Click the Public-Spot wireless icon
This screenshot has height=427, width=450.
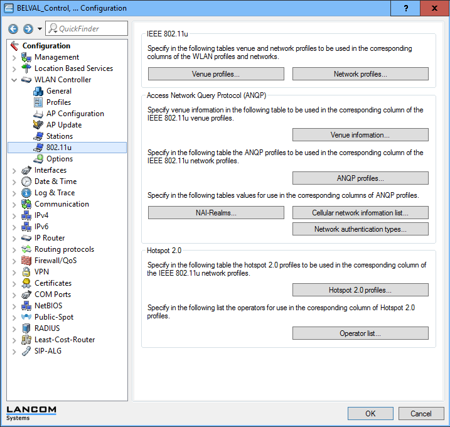click(26, 317)
